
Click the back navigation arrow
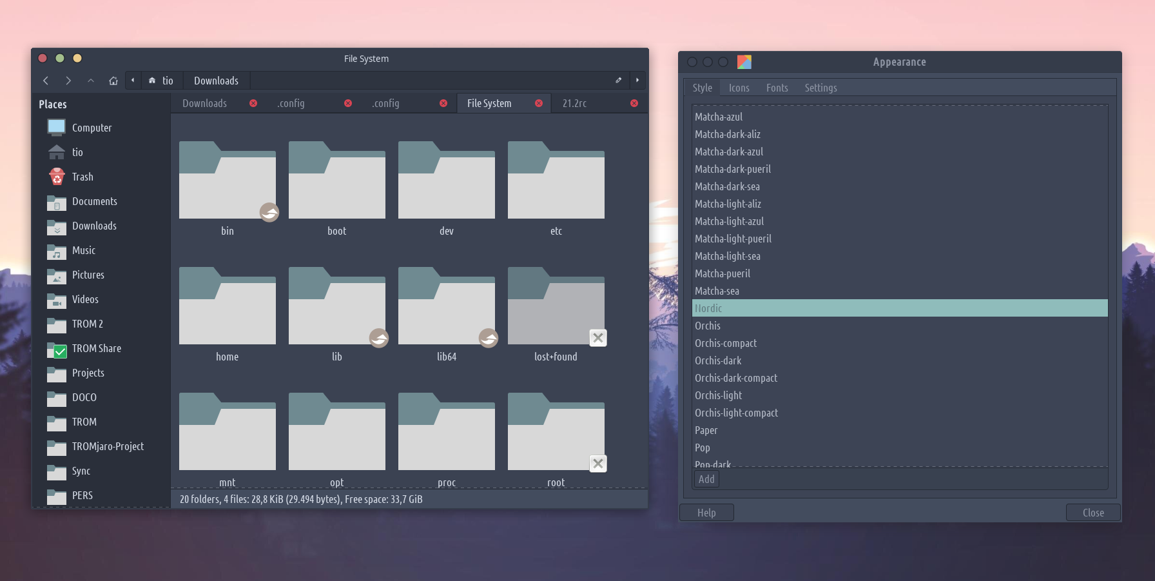46,81
